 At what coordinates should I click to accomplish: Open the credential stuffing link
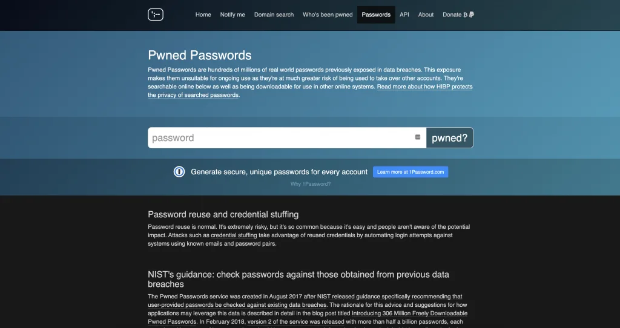[x=234, y=235]
